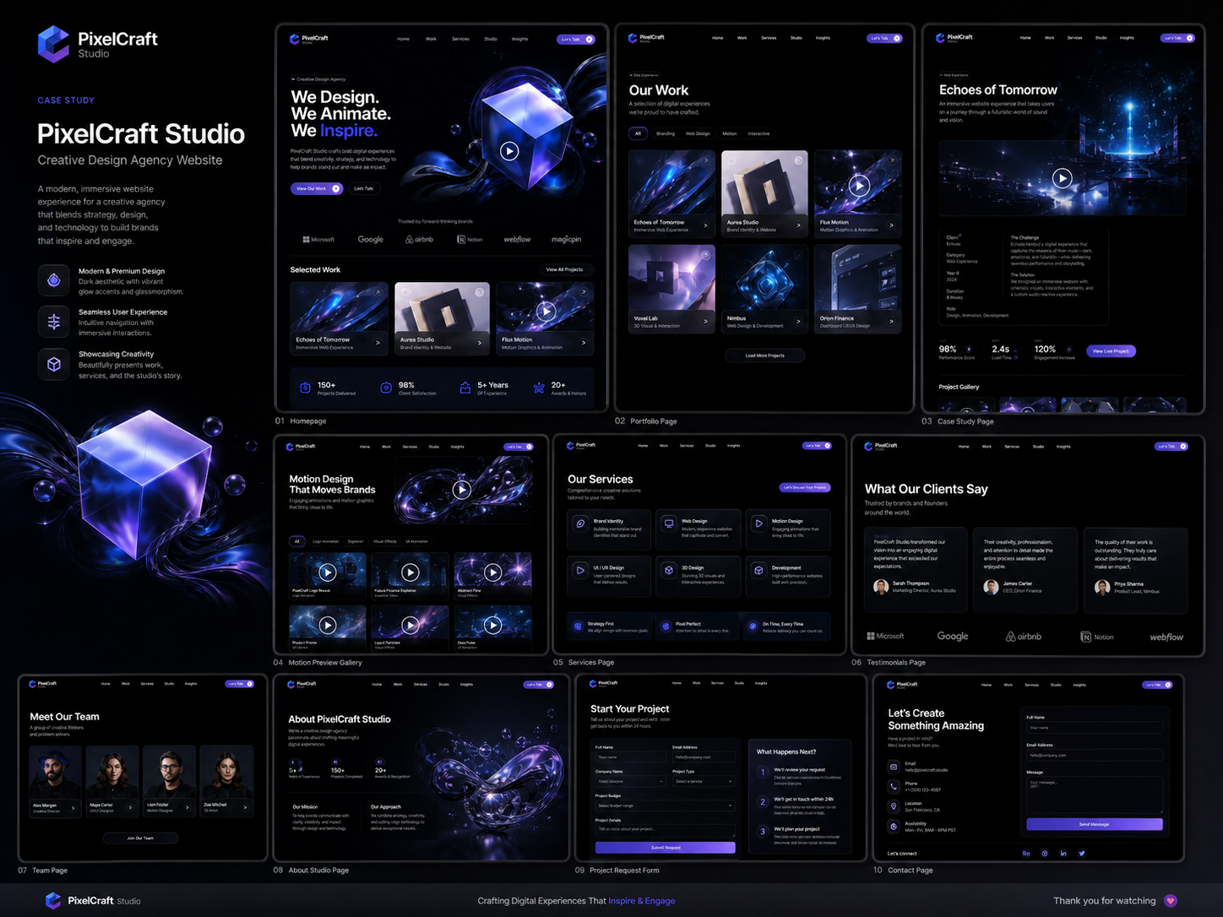The height and width of the screenshot is (917, 1223).
Task: Click View Our Work button on Homepage
Action: (x=318, y=188)
